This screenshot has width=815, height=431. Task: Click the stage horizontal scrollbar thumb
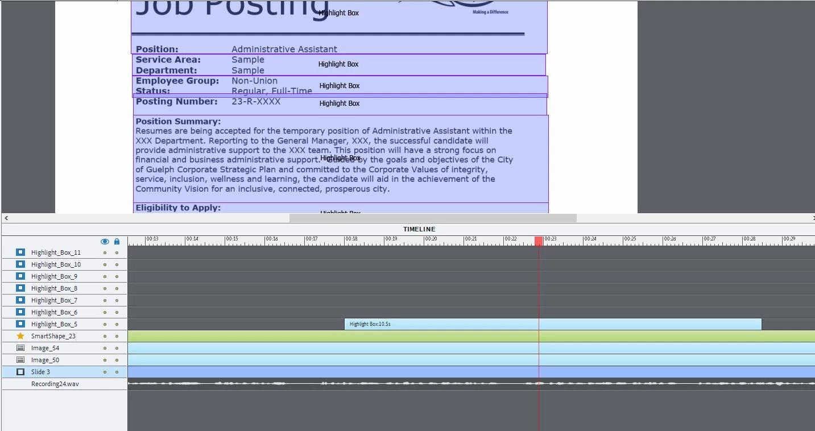433,218
